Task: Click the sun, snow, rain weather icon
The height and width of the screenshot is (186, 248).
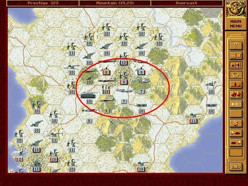Action: tap(236, 104)
